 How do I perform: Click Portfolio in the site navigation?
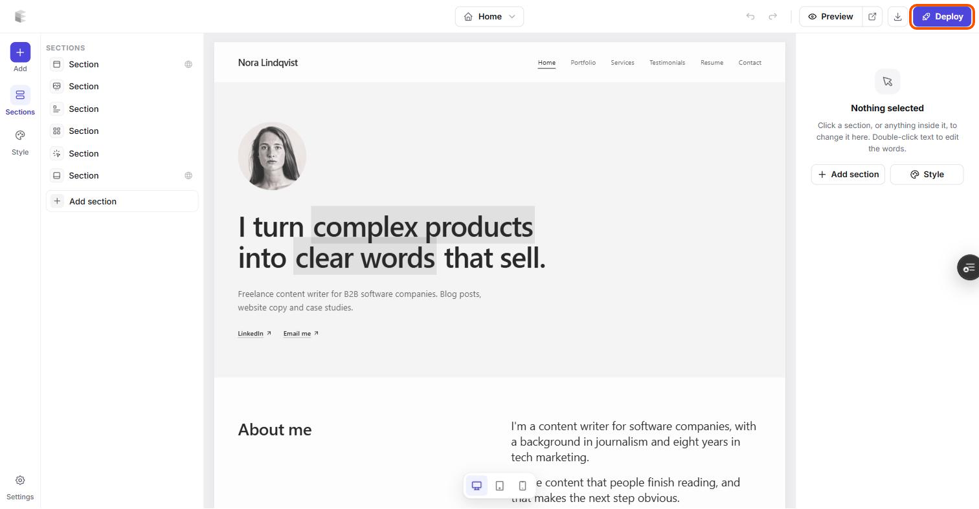tap(583, 63)
